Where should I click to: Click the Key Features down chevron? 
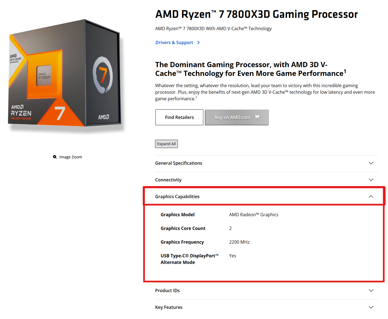coord(371,307)
